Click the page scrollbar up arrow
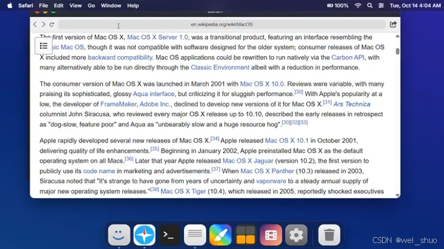 coord(397,36)
